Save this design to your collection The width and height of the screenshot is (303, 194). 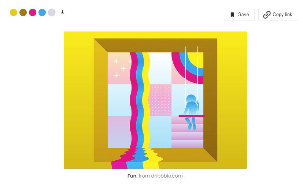[239, 15]
